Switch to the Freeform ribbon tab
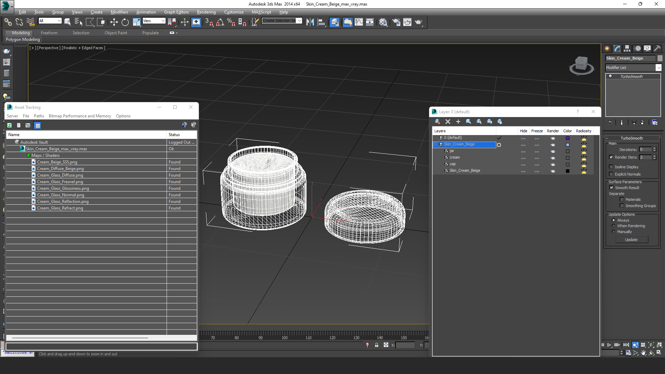 point(49,33)
